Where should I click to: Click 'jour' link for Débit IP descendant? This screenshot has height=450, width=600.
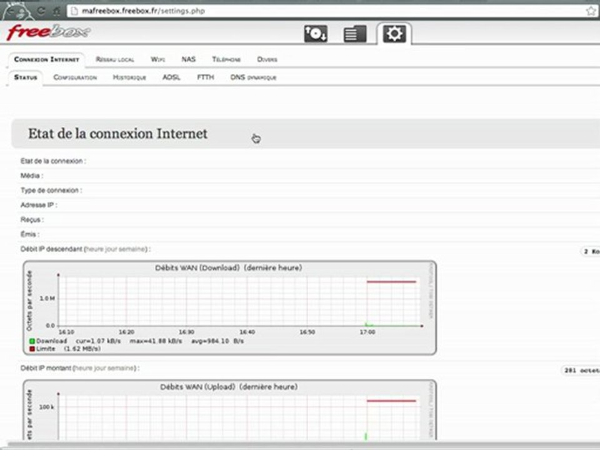(111, 249)
